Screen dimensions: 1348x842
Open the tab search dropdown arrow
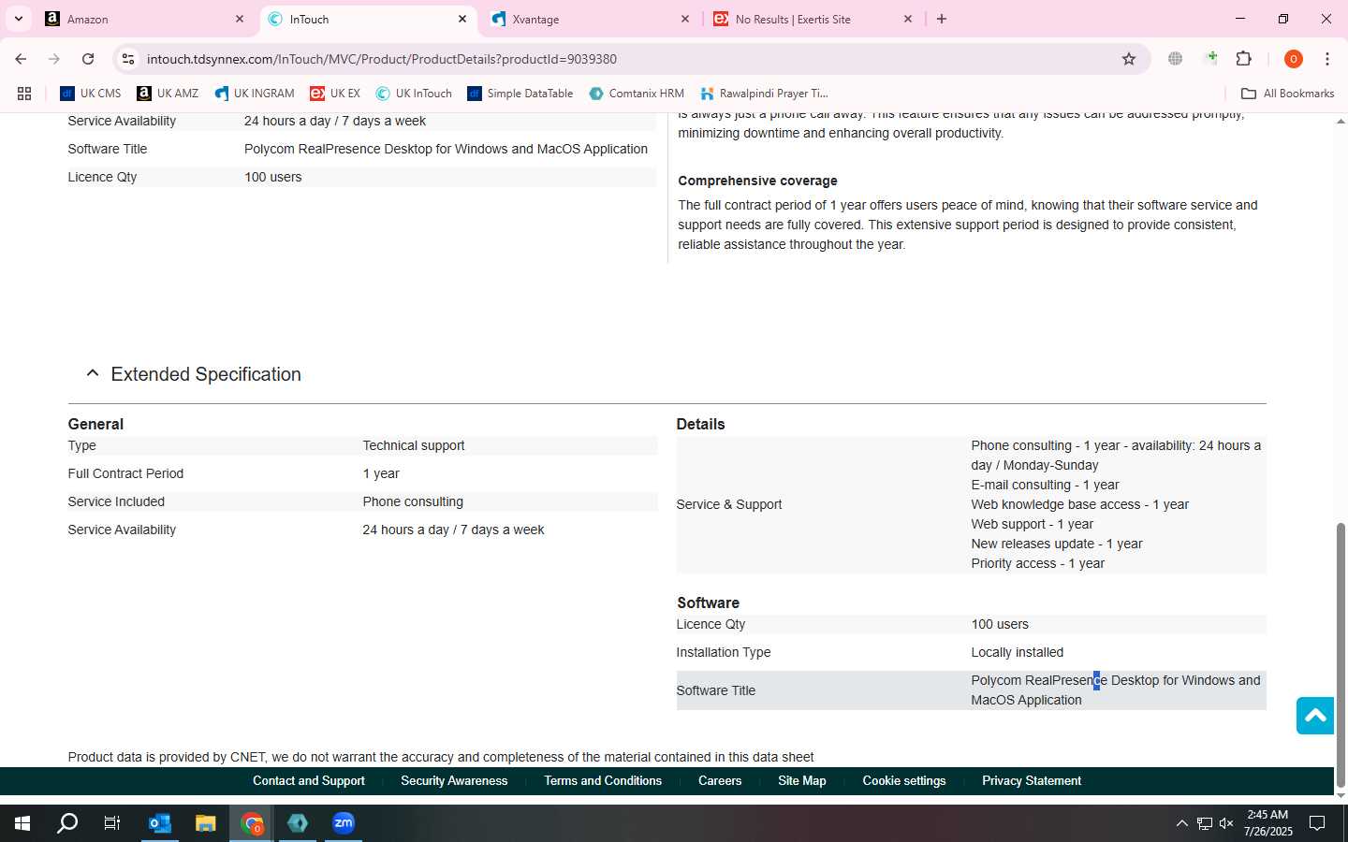pos(18,19)
